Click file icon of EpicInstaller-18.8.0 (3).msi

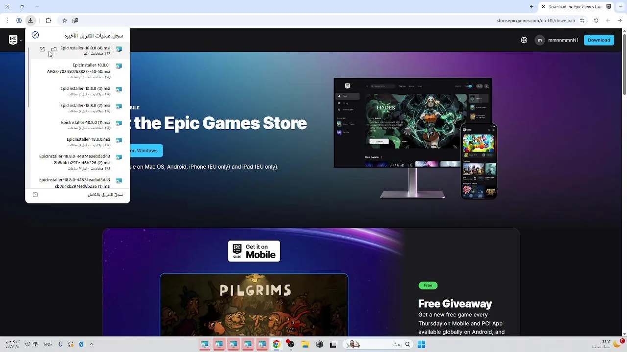[x=119, y=89]
